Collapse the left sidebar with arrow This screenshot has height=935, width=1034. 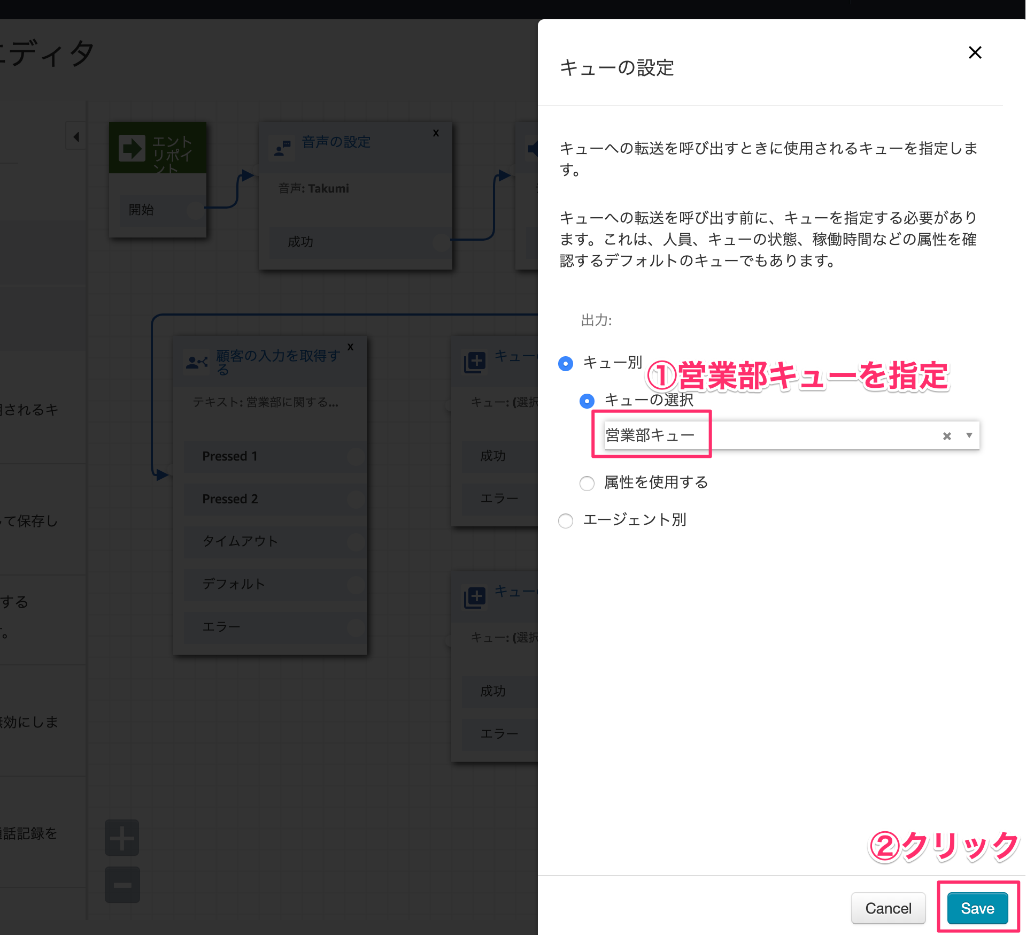(76, 137)
